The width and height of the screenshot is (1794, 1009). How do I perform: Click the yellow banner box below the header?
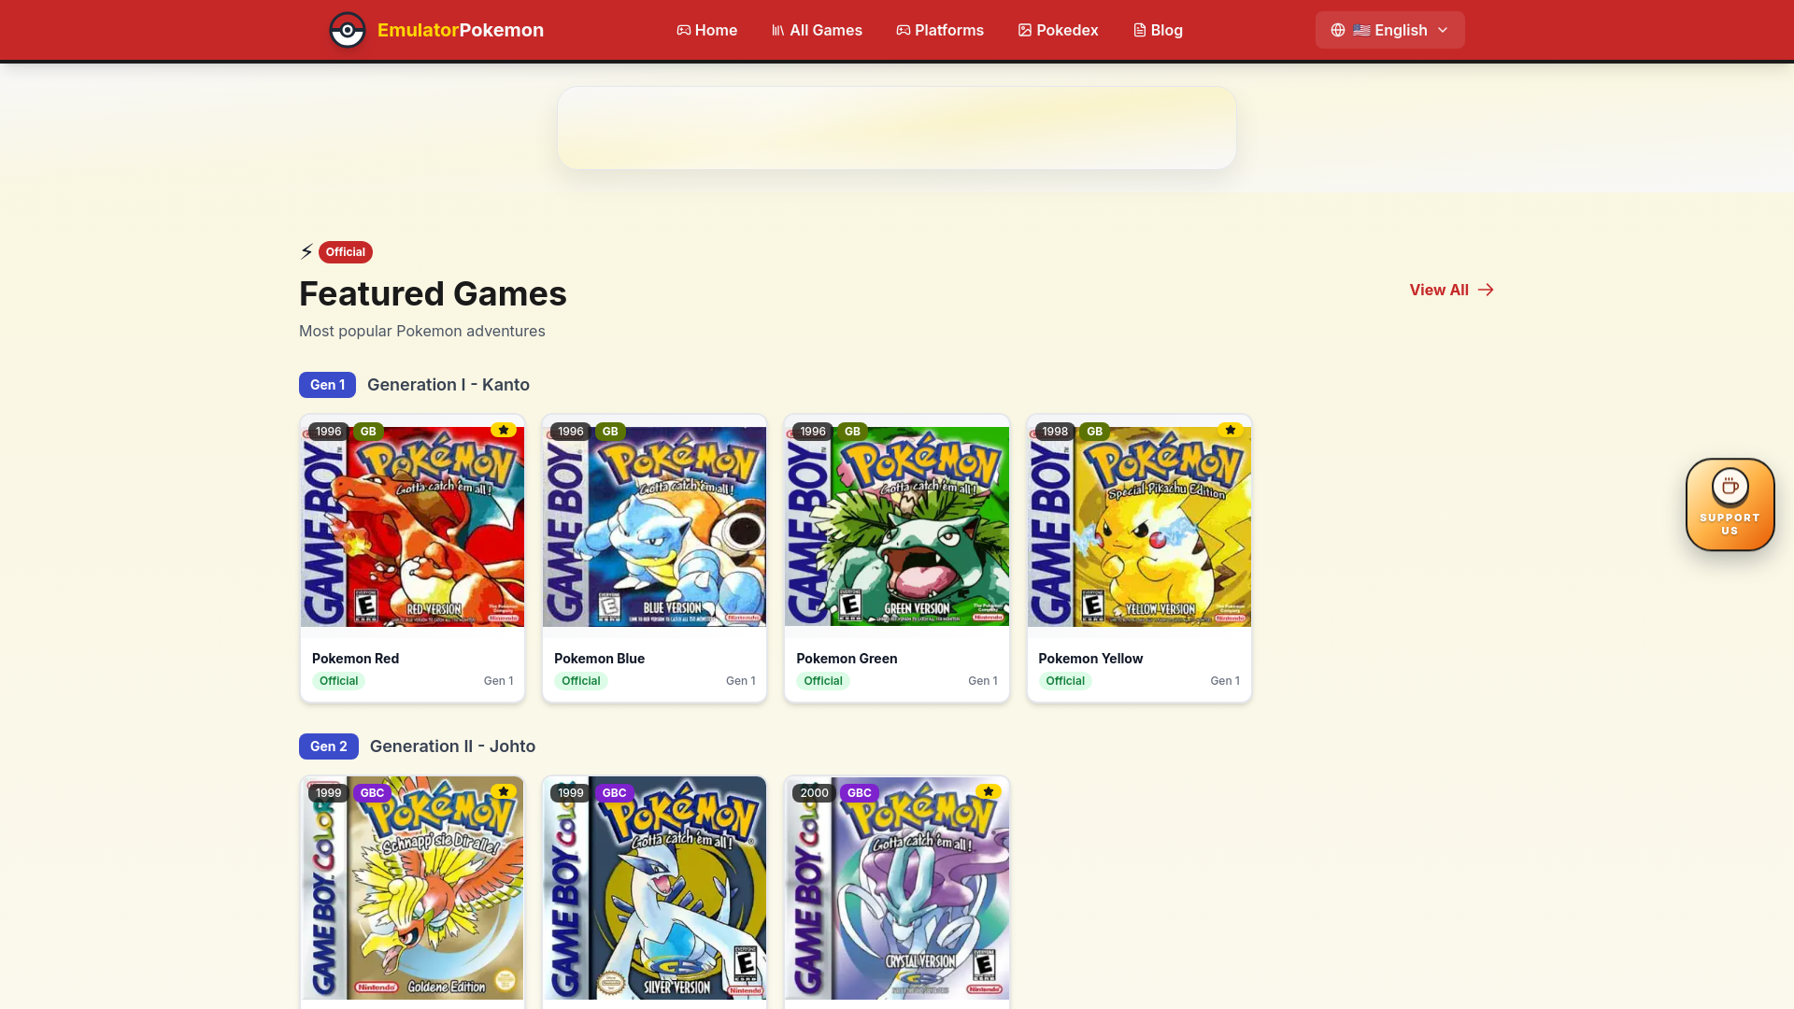[897, 128]
